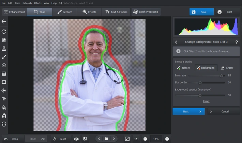Click the search magnifier icon
The height and width of the screenshot is (143, 242).
tap(61, 3)
